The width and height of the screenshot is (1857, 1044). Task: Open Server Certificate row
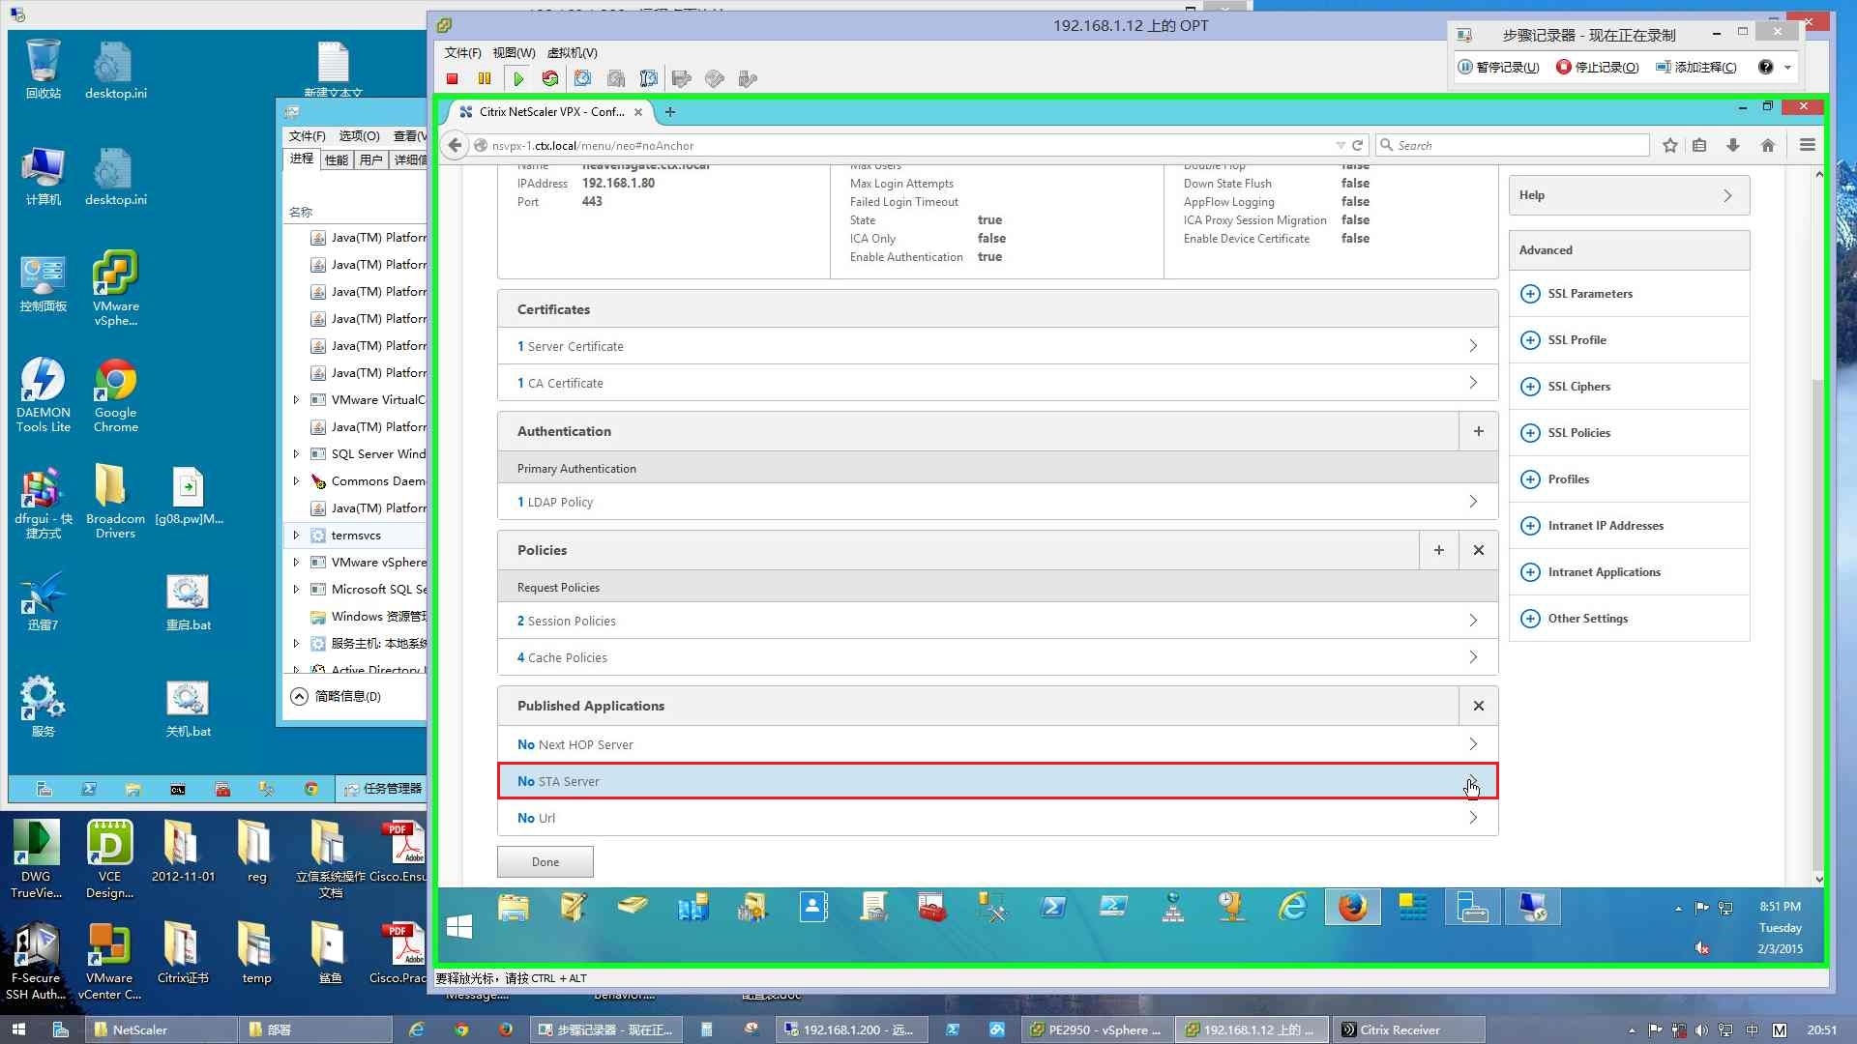click(997, 346)
